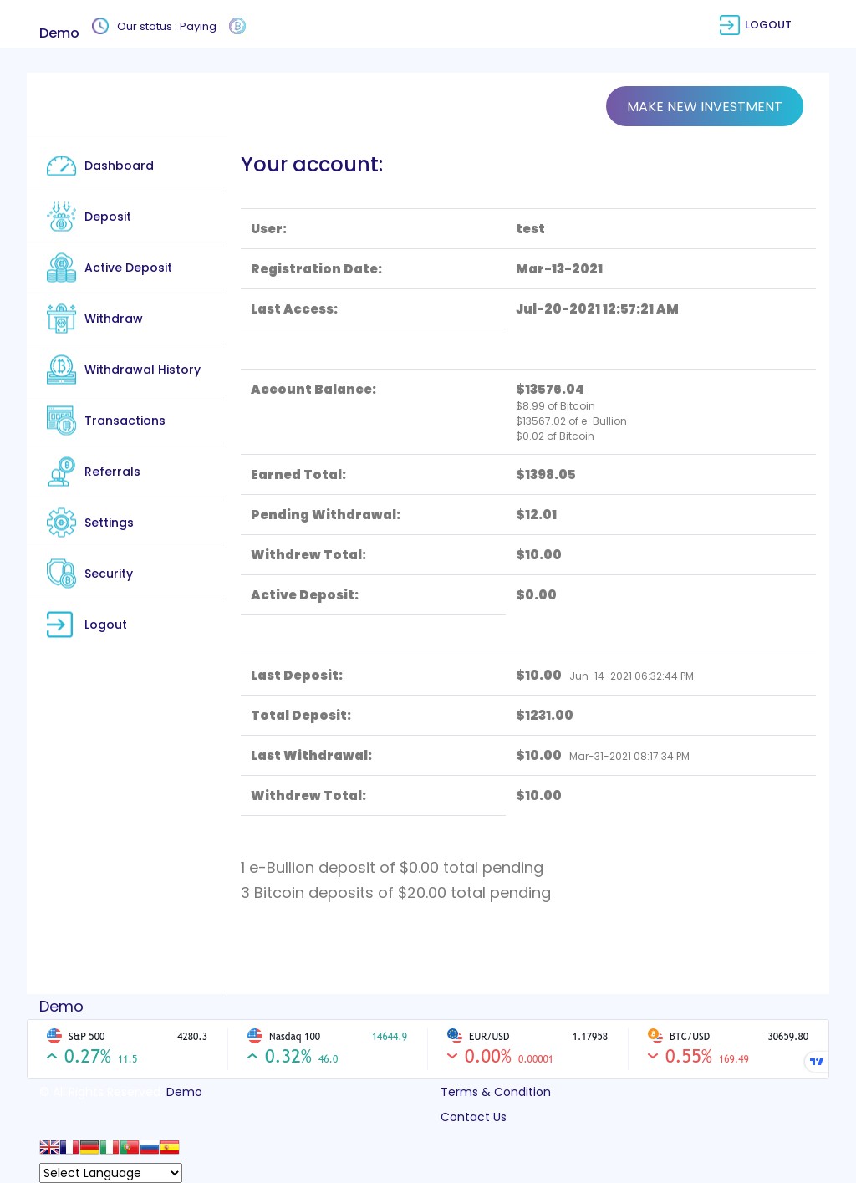Click the Active Deposit coin stack icon
Screen dimensions: 856x1183
click(61, 268)
